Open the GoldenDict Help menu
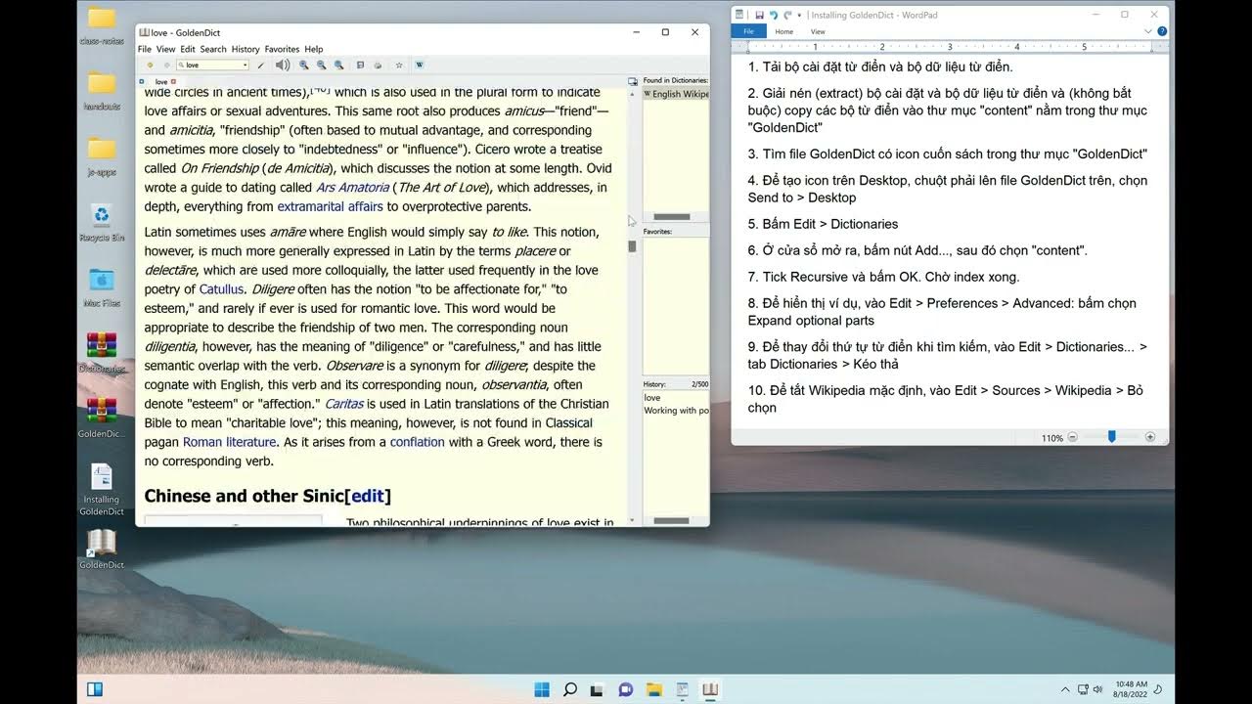 (314, 49)
